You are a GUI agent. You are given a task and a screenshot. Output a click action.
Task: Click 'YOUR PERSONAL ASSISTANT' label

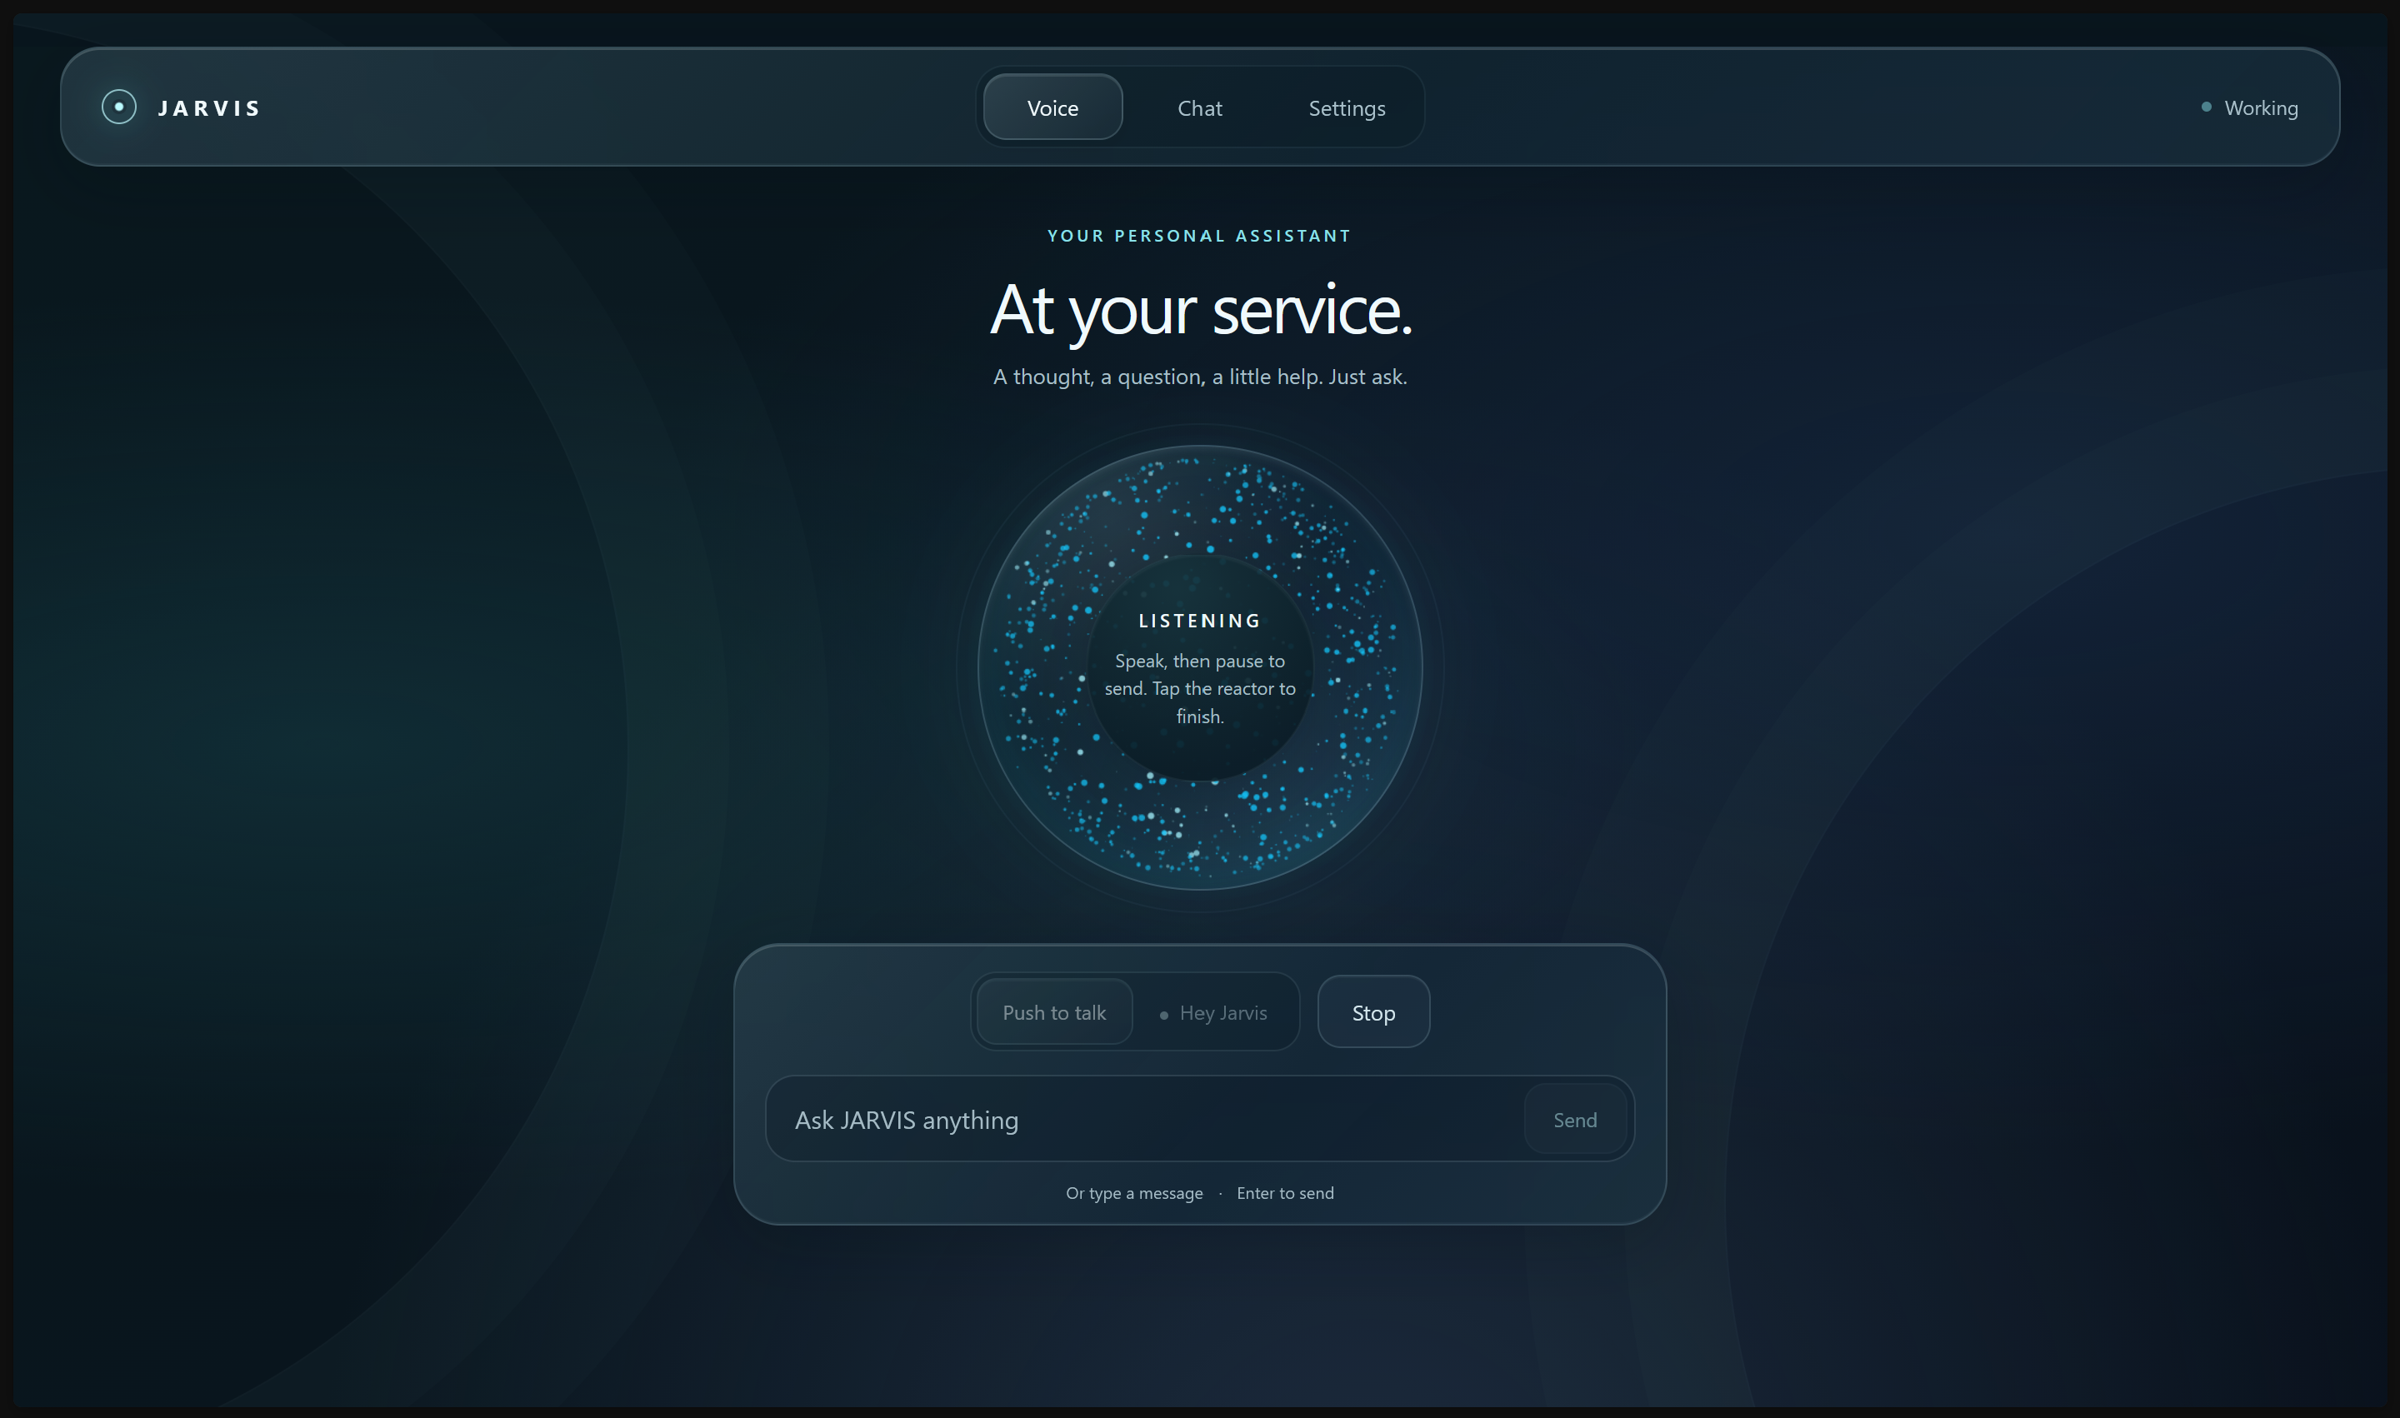(x=1199, y=236)
